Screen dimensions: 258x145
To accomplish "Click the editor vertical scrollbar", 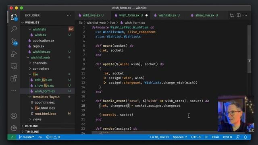I will pos(249,49).
